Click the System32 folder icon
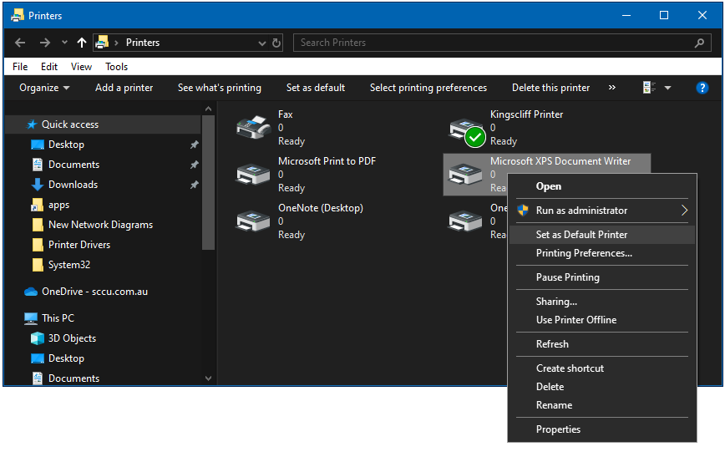725x452 pixels. click(x=38, y=265)
